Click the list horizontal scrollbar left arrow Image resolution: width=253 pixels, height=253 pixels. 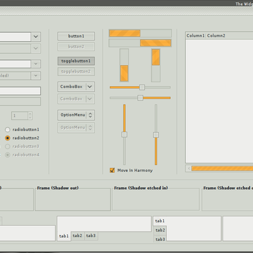coord(188,168)
